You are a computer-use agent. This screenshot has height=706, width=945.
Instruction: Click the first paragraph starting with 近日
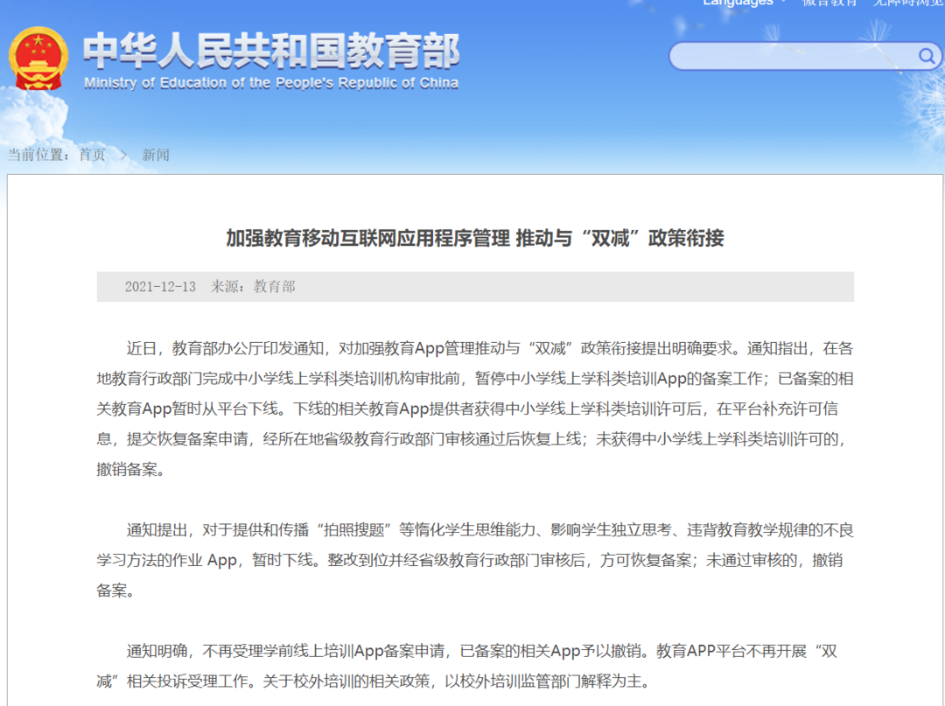[x=474, y=409]
